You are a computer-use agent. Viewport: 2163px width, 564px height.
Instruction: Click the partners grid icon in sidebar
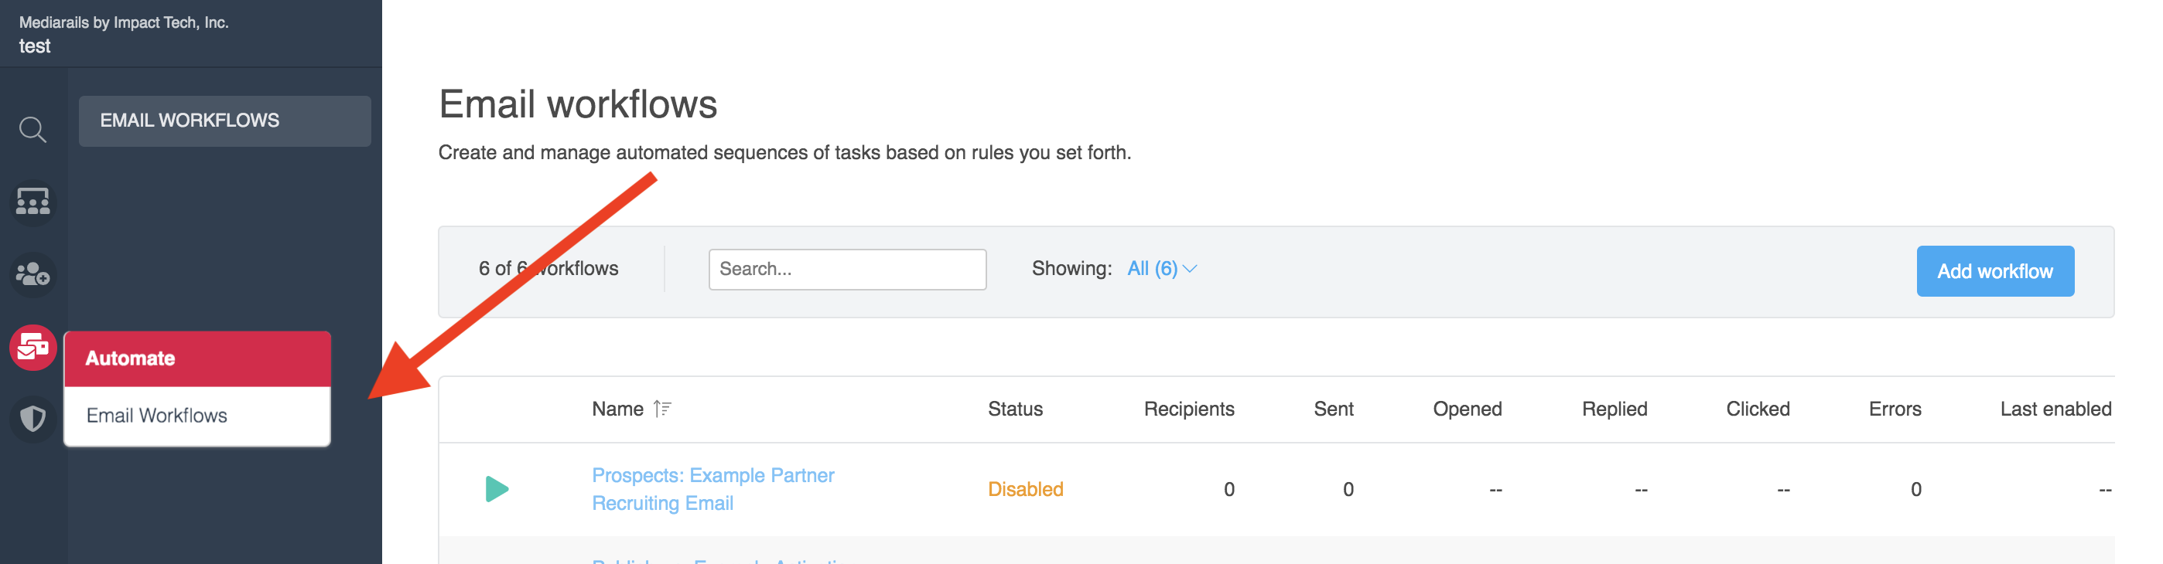(x=32, y=202)
